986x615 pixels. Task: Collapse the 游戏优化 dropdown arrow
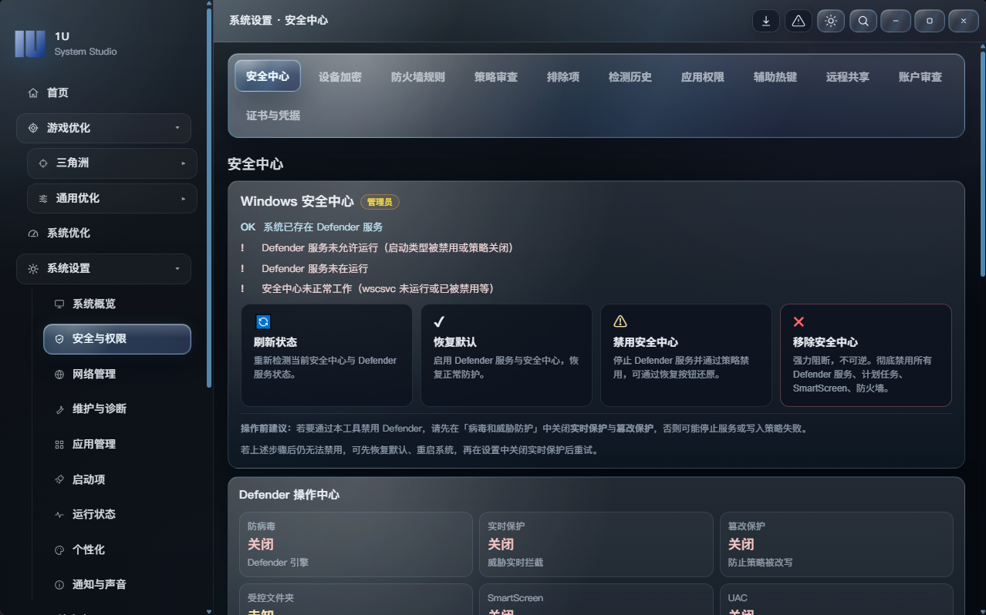click(177, 128)
